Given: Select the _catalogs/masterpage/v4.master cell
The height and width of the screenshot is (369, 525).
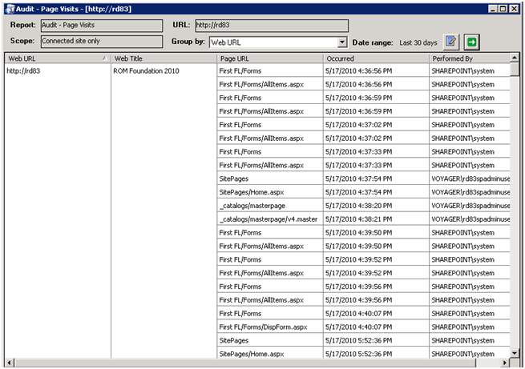Looking at the screenshot, I should [x=270, y=219].
